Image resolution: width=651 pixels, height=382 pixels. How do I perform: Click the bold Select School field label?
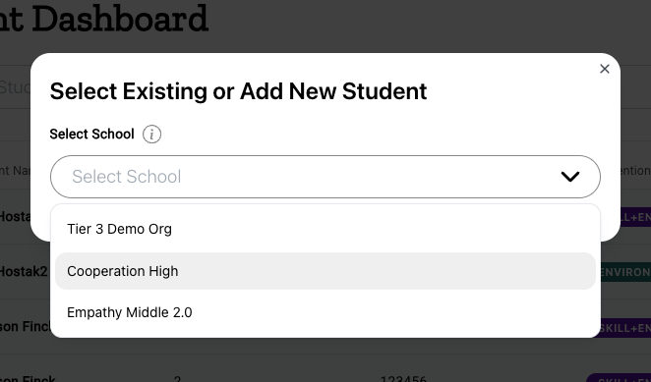pos(91,134)
